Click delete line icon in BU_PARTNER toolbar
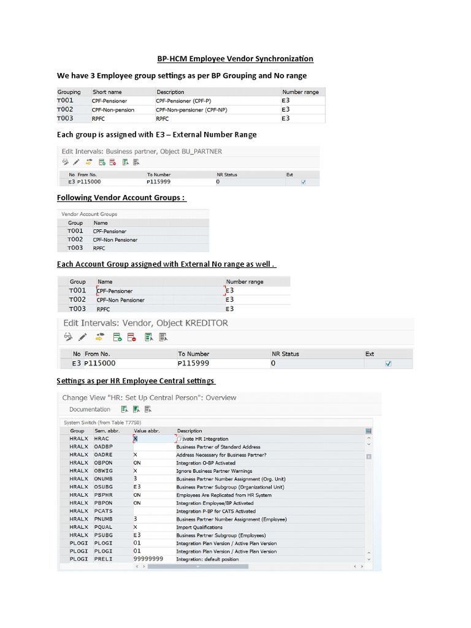This screenshot has width=471, height=628. click(x=113, y=162)
